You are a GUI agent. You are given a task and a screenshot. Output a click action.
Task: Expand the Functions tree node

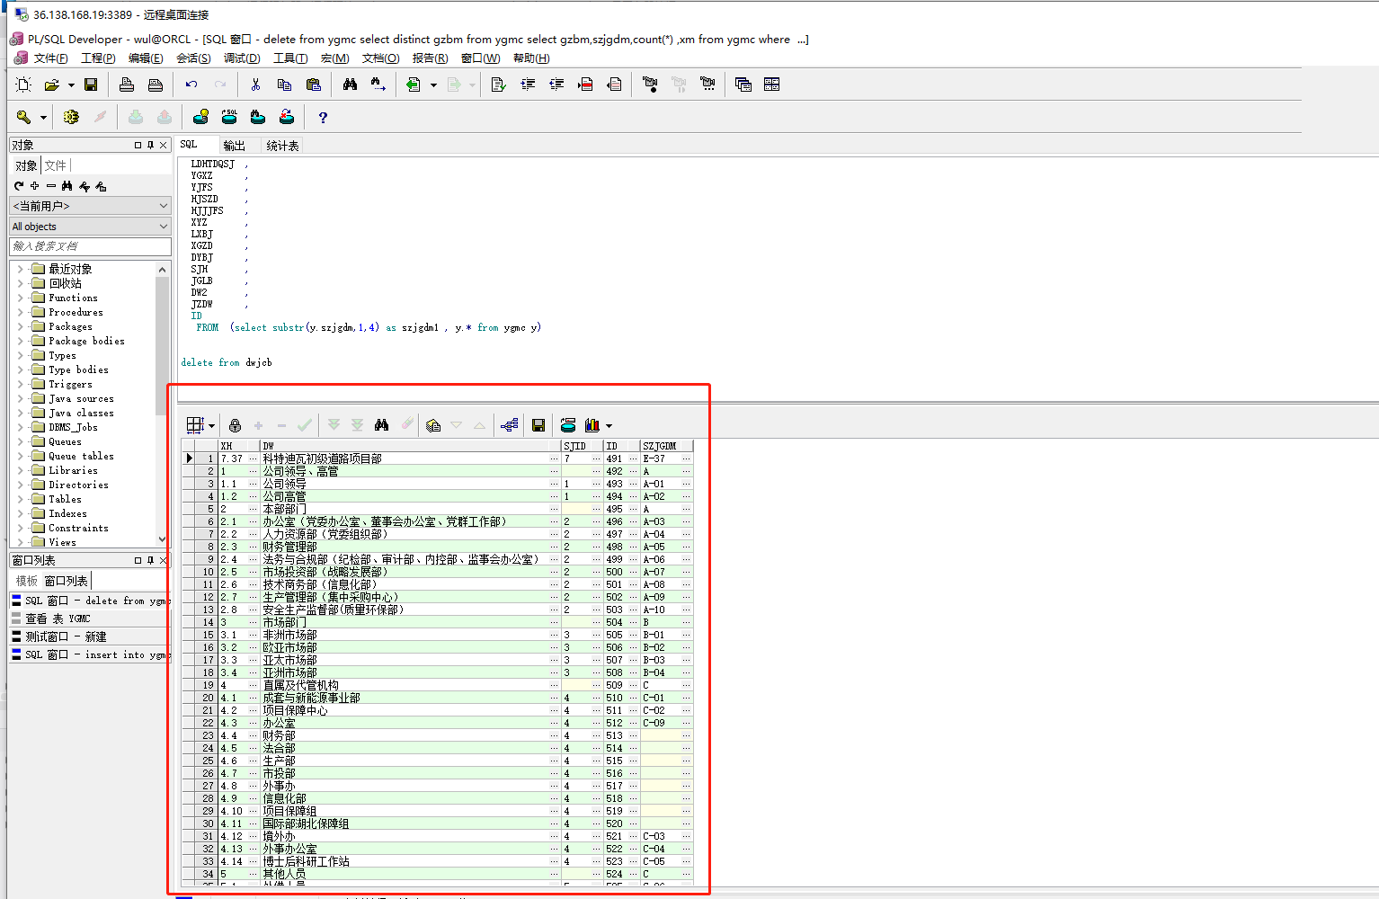point(20,298)
